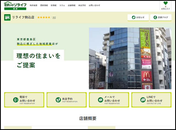The height and width of the screenshot is (130, 176).
Task: Click the LINEでお問い合わせ button
Action: pyautogui.click(x=151, y=100)
